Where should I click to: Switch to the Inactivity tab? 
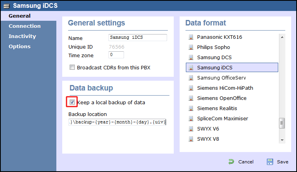22,36
